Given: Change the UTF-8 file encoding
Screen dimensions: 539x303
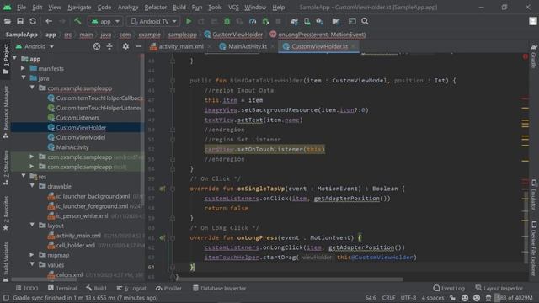Looking at the screenshot, I should coord(408,298).
